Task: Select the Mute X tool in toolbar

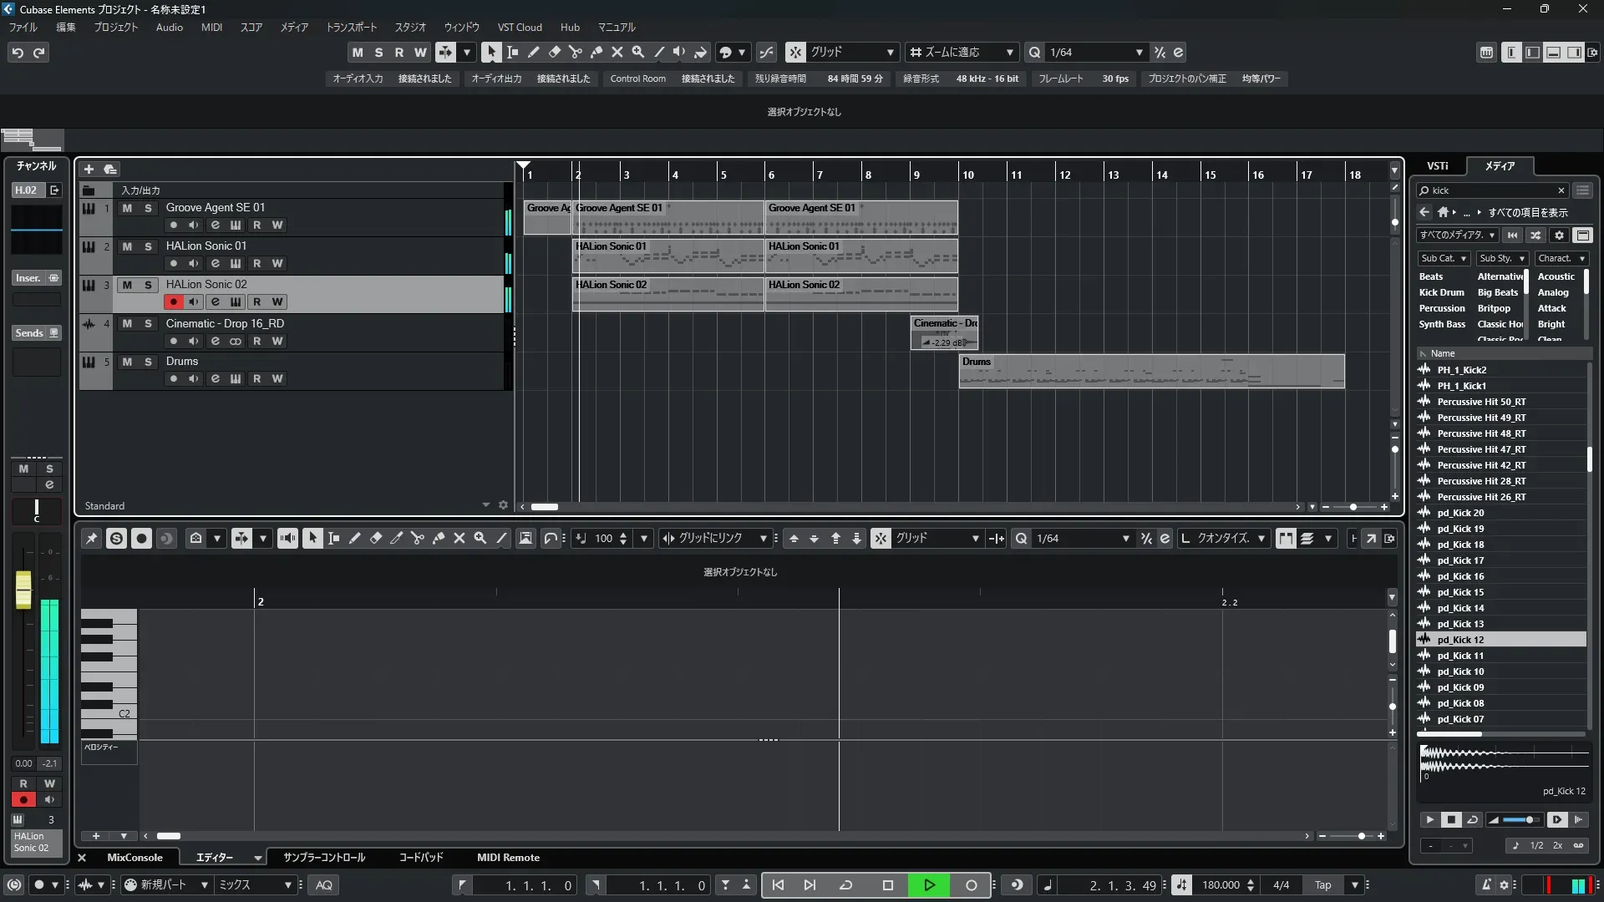Action: coord(617,52)
